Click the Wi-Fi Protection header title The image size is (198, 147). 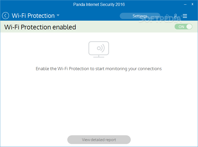pos(33,16)
